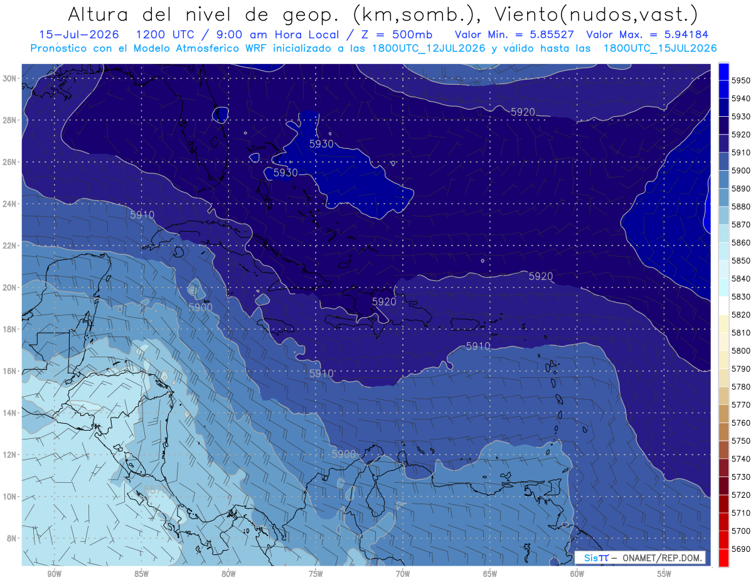Image resolution: width=753 pixels, height=582 pixels.
Task: Click the '5860' colorbar label
Action: pos(741,242)
